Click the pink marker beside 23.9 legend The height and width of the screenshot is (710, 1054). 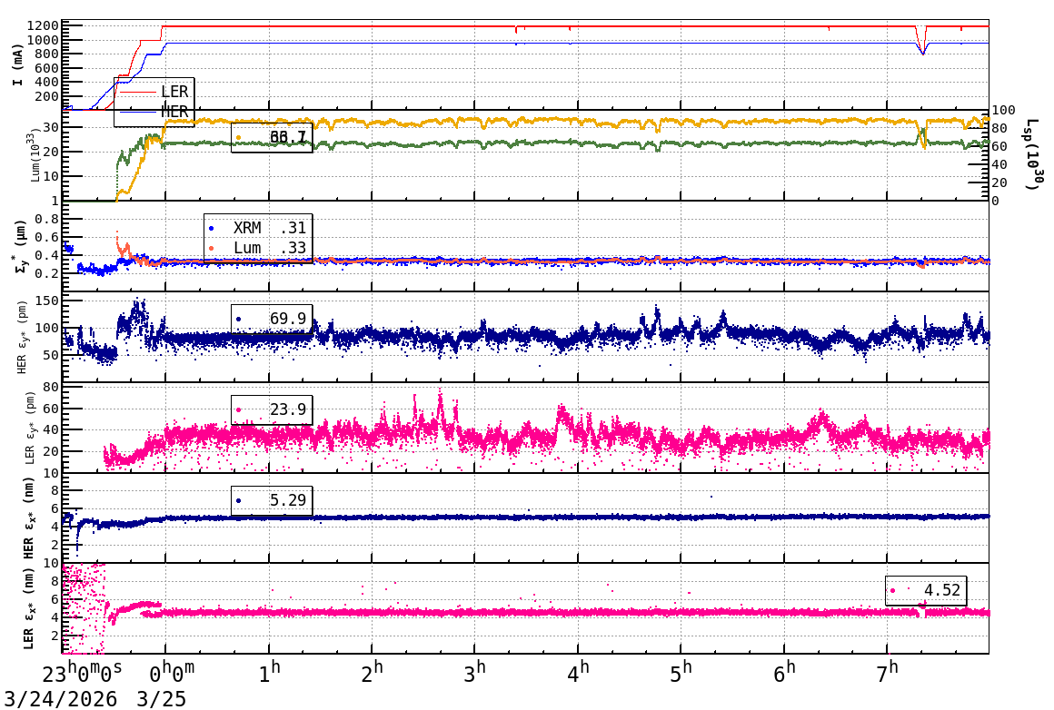pyautogui.click(x=239, y=409)
